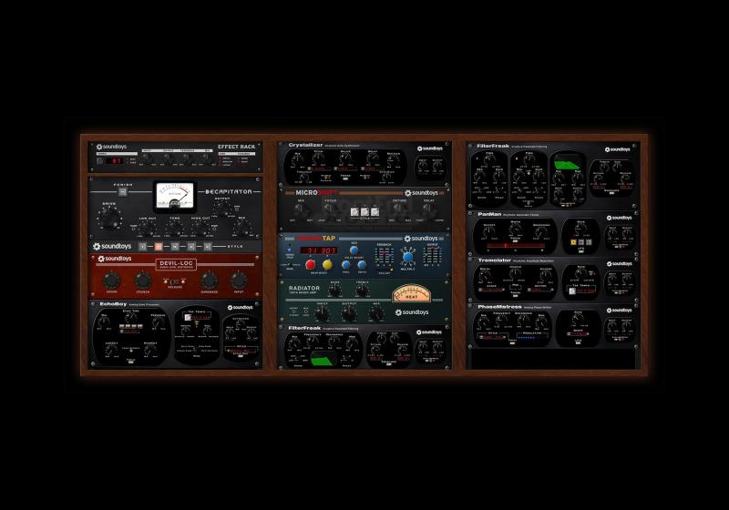
Task: Select MicroShift style I button
Action: 354,212
